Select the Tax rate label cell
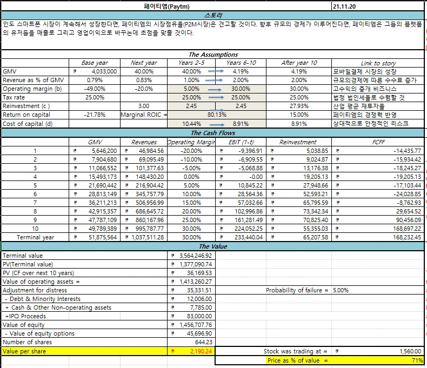The height and width of the screenshot is (368, 427). coord(35,97)
